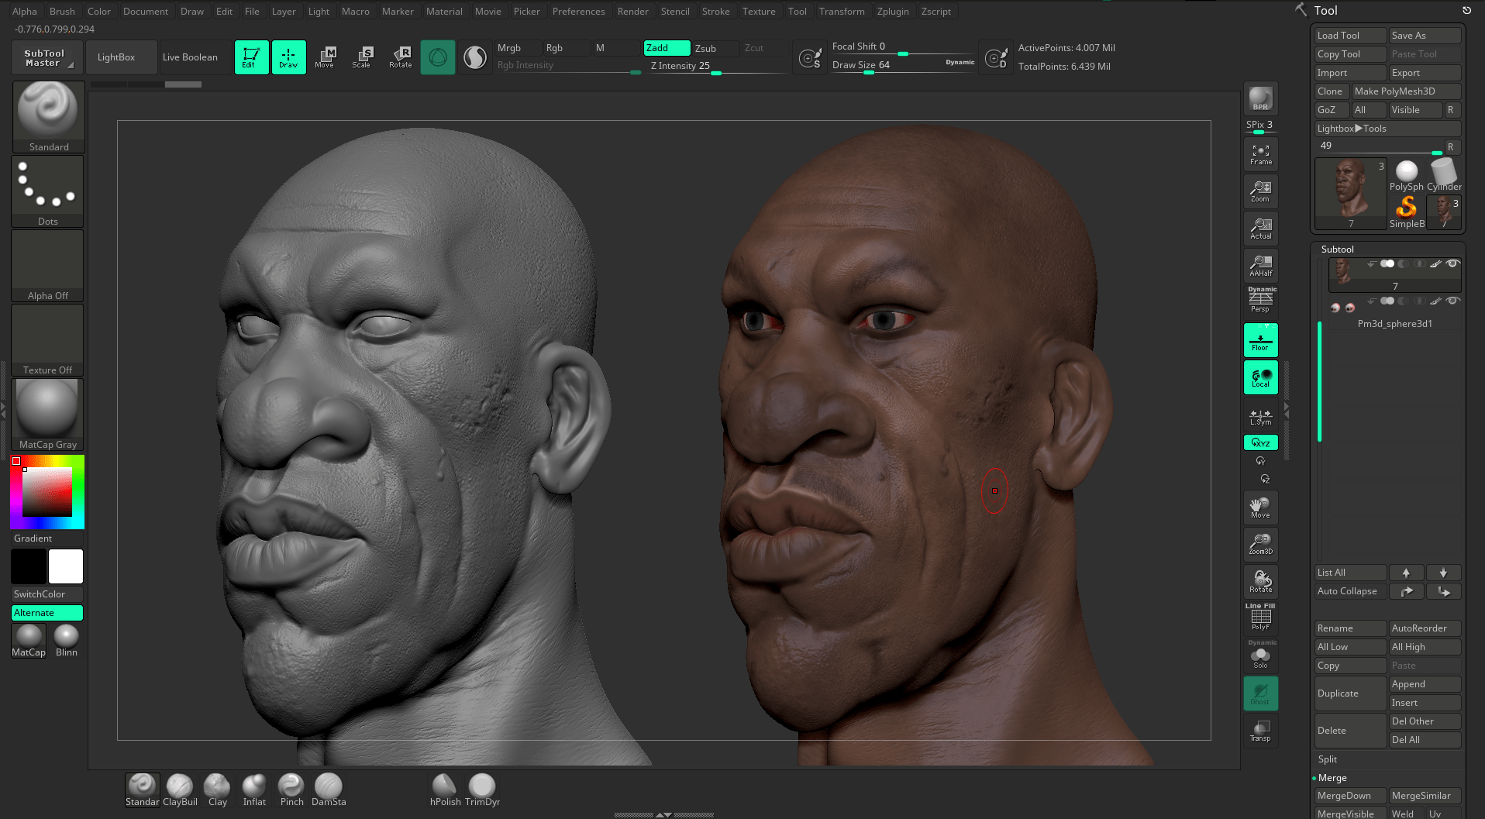The image size is (1485, 819).
Task: Select the PolySphere tool thumbnail
Action: (1406, 176)
